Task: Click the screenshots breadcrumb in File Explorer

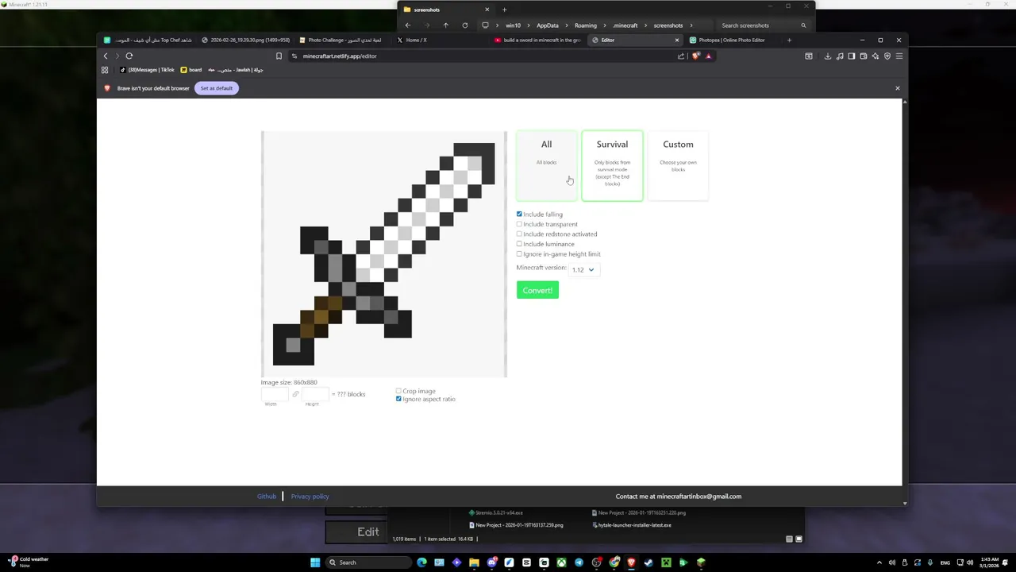Action: tap(668, 25)
